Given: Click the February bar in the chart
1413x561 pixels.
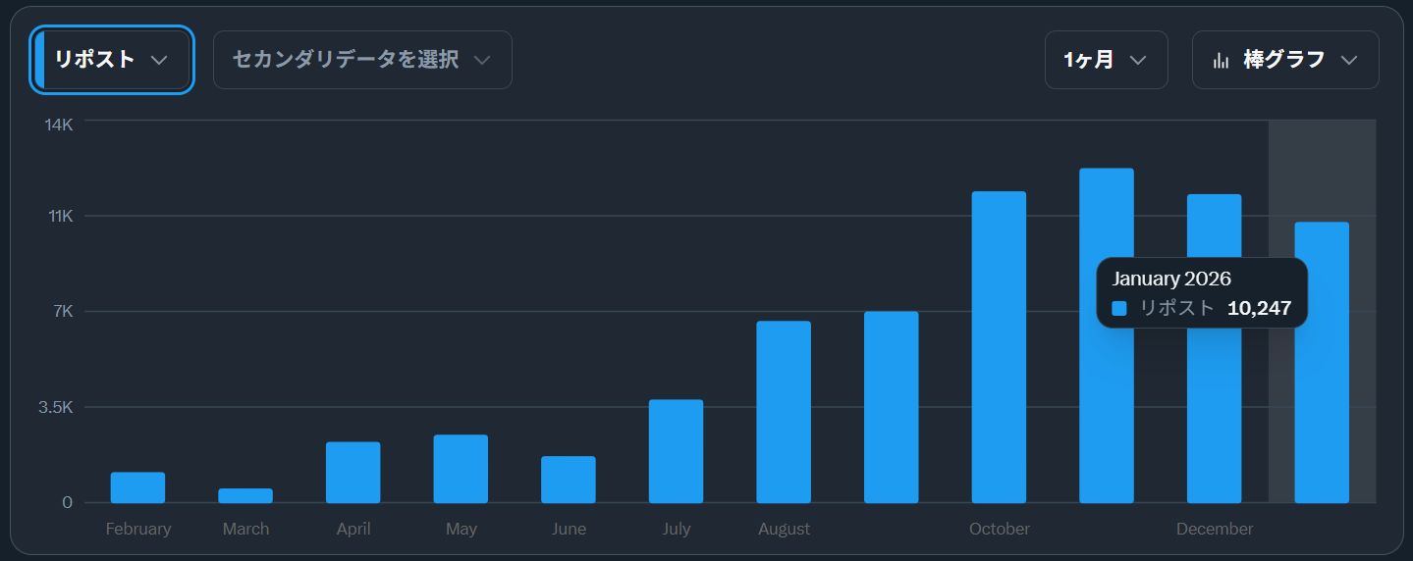Looking at the screenshot, I should point(137,487).
